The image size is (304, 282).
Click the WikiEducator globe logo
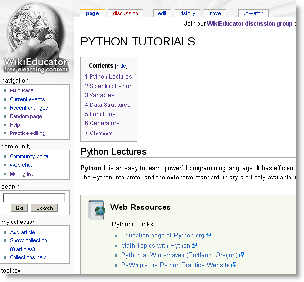(x=36, y=38)
